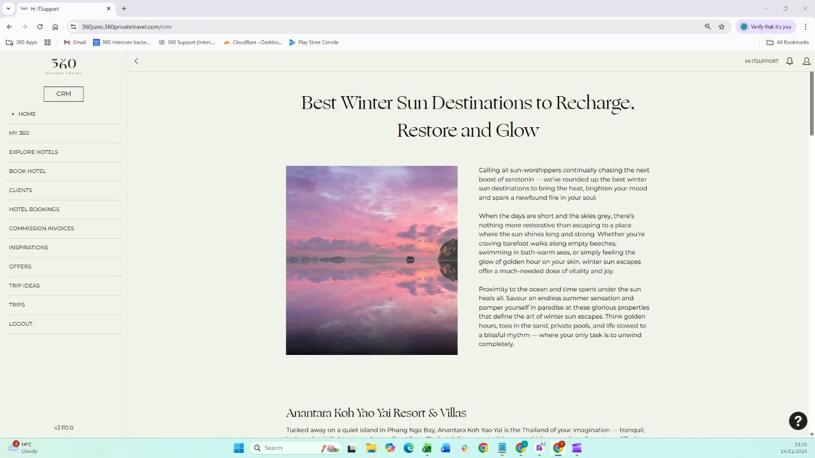Open a new browser tab
This screenshot has height=458, width=815.
124,9
